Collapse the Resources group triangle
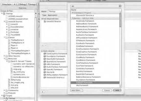141x101 pixels. coord(4,59)
